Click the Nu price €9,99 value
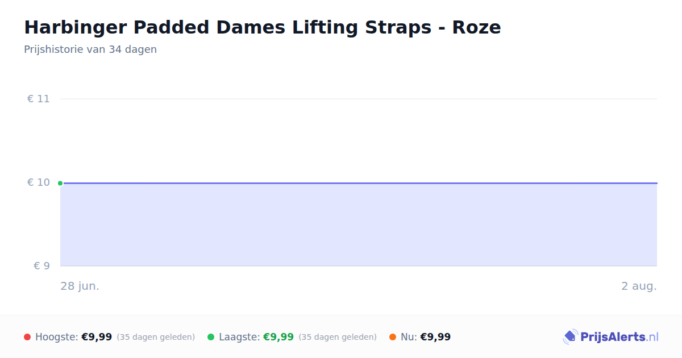Image resolution: width=682 pixels, height=358 pixels. pos(435,337)
